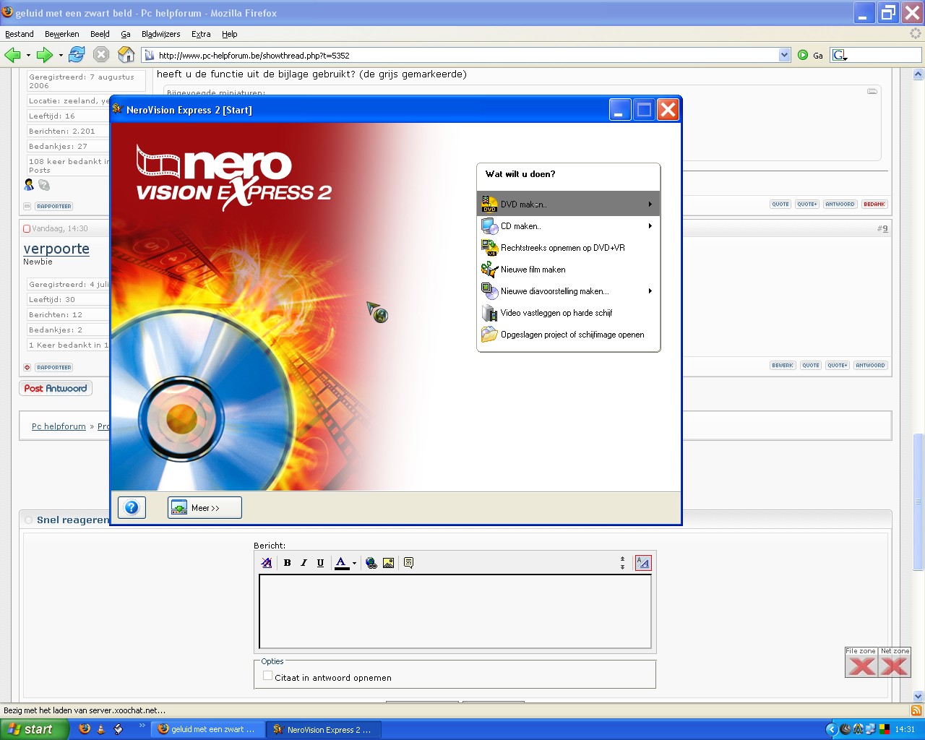Open the Bladwijzers menu
This screenshot has width=925, height=740.
[x=161, y=34]
